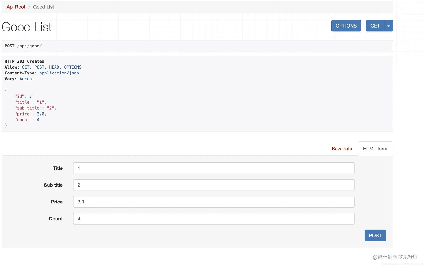Focus the Title input field
Image resolution: width=425 pixels, height=267 pixels.
(214, 168)
